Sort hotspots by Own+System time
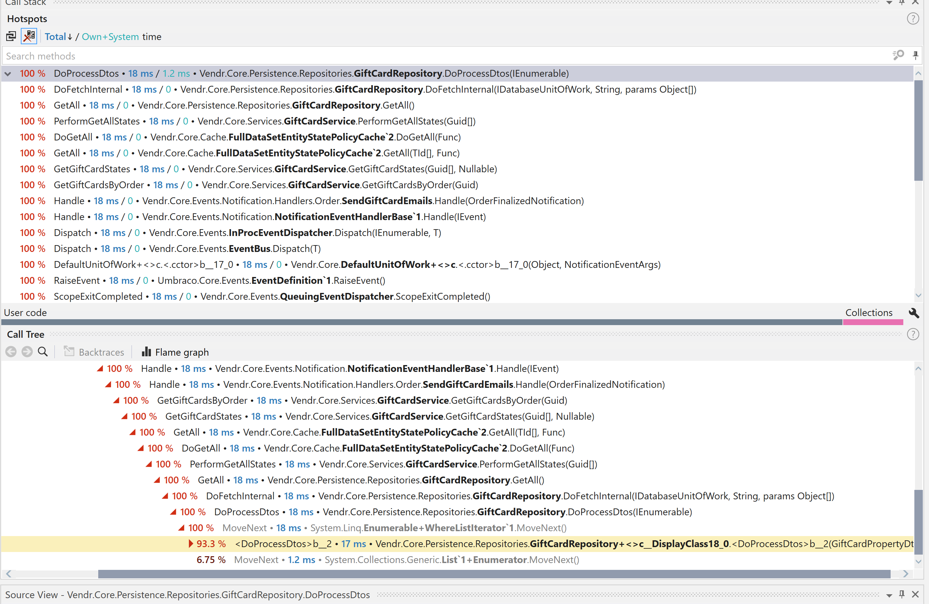Screen dimensions: 929x604 click(111, 37)
